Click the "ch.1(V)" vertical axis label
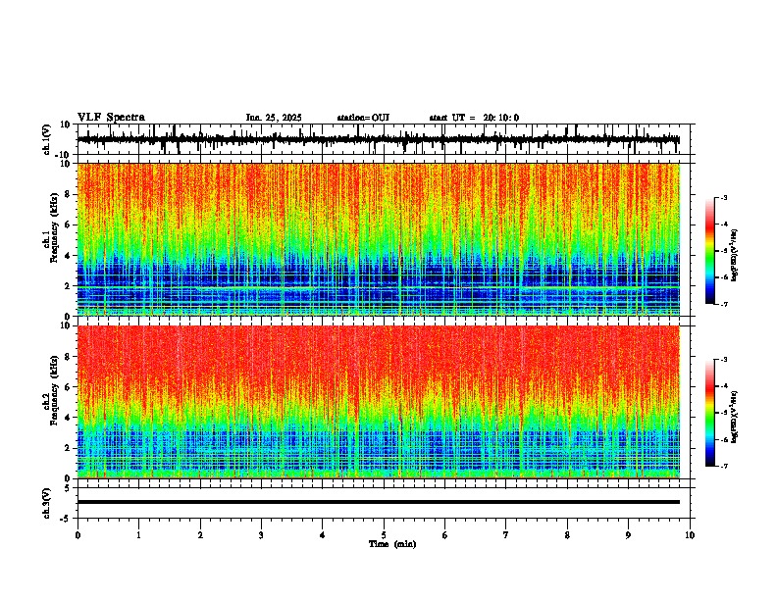 (47, 139)
